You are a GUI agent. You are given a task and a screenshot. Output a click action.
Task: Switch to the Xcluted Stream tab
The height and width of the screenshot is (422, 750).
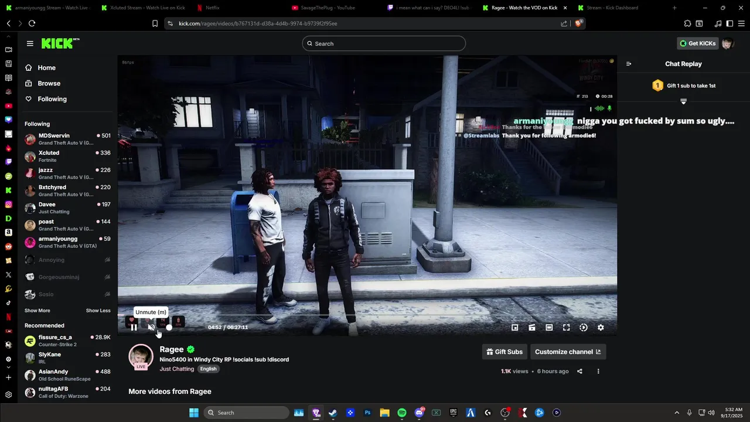[142, 8]
